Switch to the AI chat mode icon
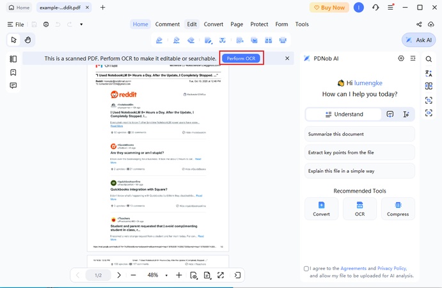Image resolution: width=442 pixels, height=288 pixels. pyautogui.click(x=390, y=115)
